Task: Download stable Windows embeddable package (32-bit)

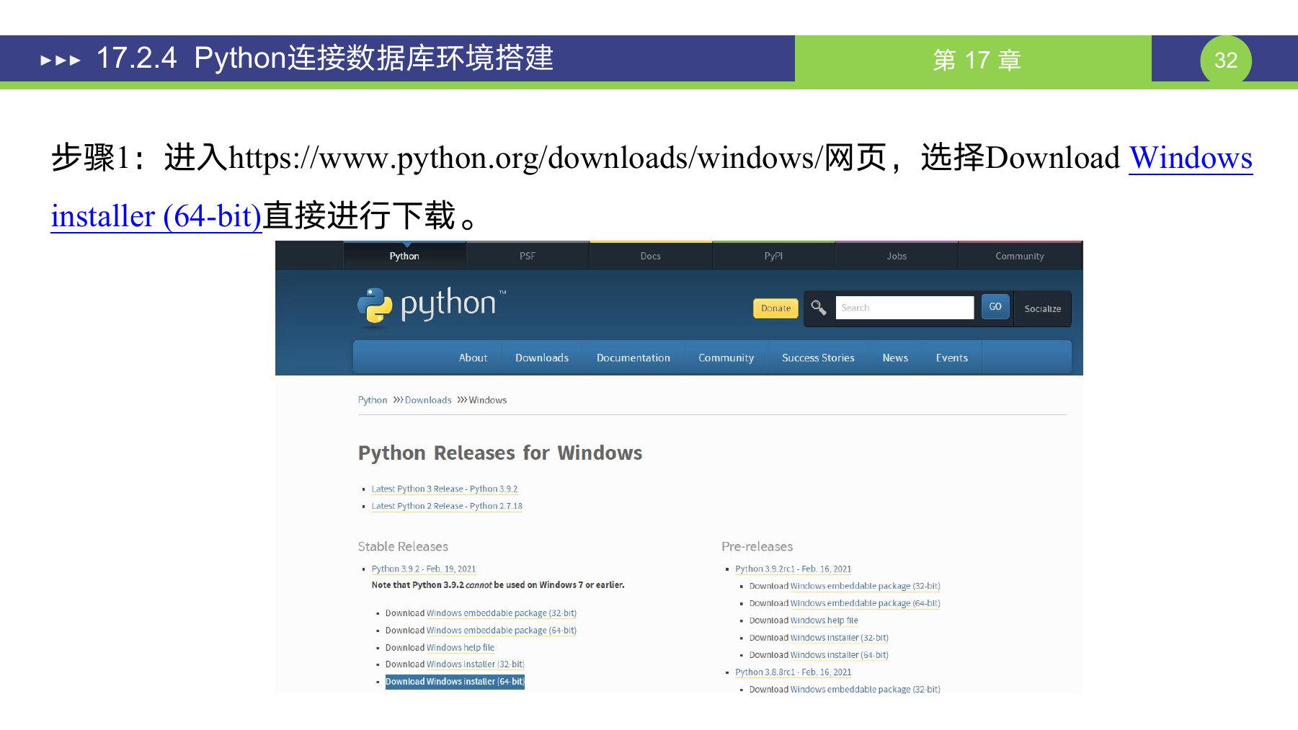Action: (x=502, y=613)
